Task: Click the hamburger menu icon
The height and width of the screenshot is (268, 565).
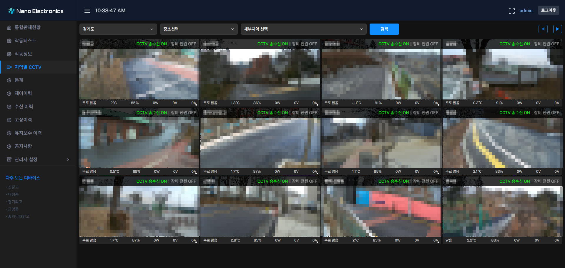Action: pos(87,11)
